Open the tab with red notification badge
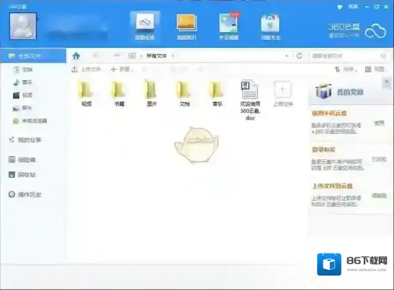The image size is (394, 290). click(228, 27)
